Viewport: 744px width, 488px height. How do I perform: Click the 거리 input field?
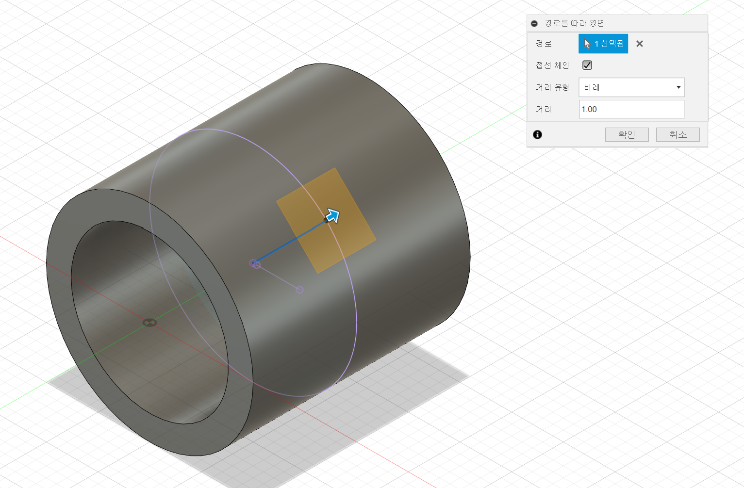click(631, 109)
